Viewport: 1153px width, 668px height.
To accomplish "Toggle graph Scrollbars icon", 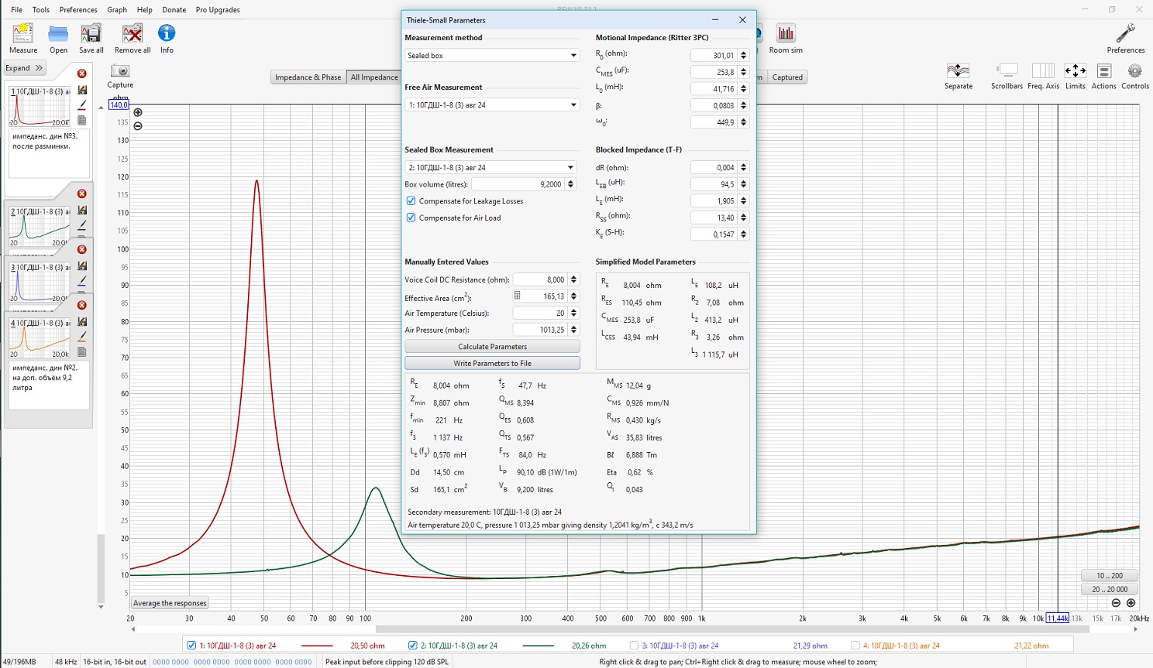I will click(1007, 71).
